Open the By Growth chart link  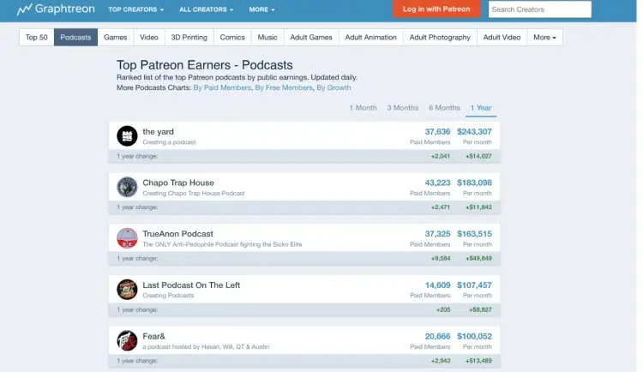pyautogui.click(x=334, y=87)
